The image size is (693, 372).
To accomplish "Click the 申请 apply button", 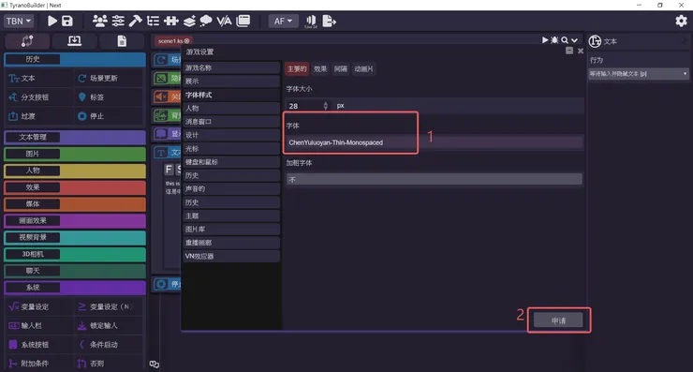I will click(x=558, y=320).
